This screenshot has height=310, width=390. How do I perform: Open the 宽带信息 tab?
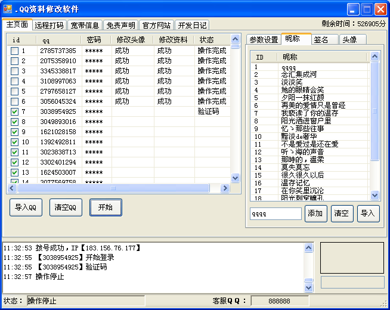point(85,26)
